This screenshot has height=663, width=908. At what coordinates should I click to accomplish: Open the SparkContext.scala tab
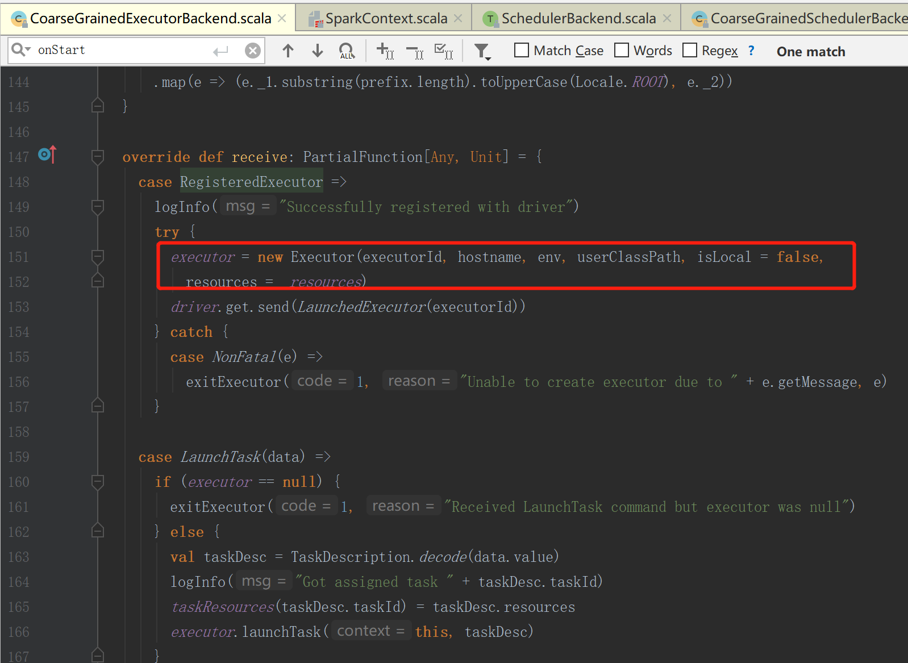point(386,19)
